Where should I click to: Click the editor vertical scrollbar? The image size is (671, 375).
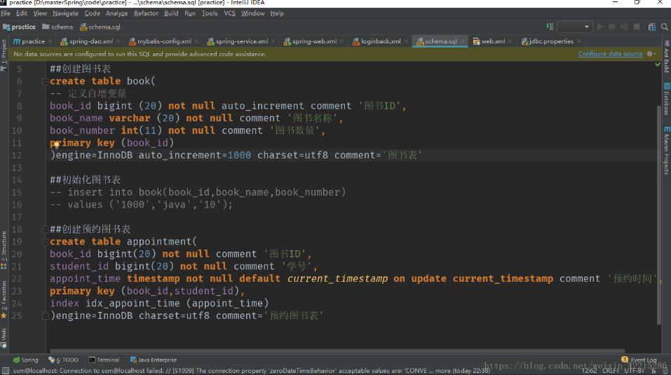pyautogui.click(x=658, y=210)
